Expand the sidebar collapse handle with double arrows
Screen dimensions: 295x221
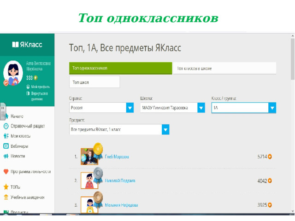coord(3,111)
